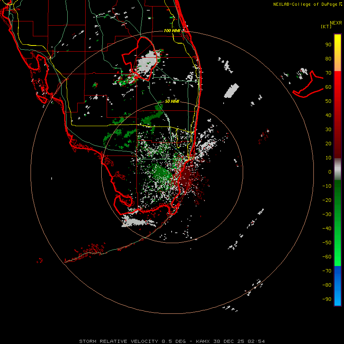Click the 10 value on the velocity scale

tap(328, 158)
